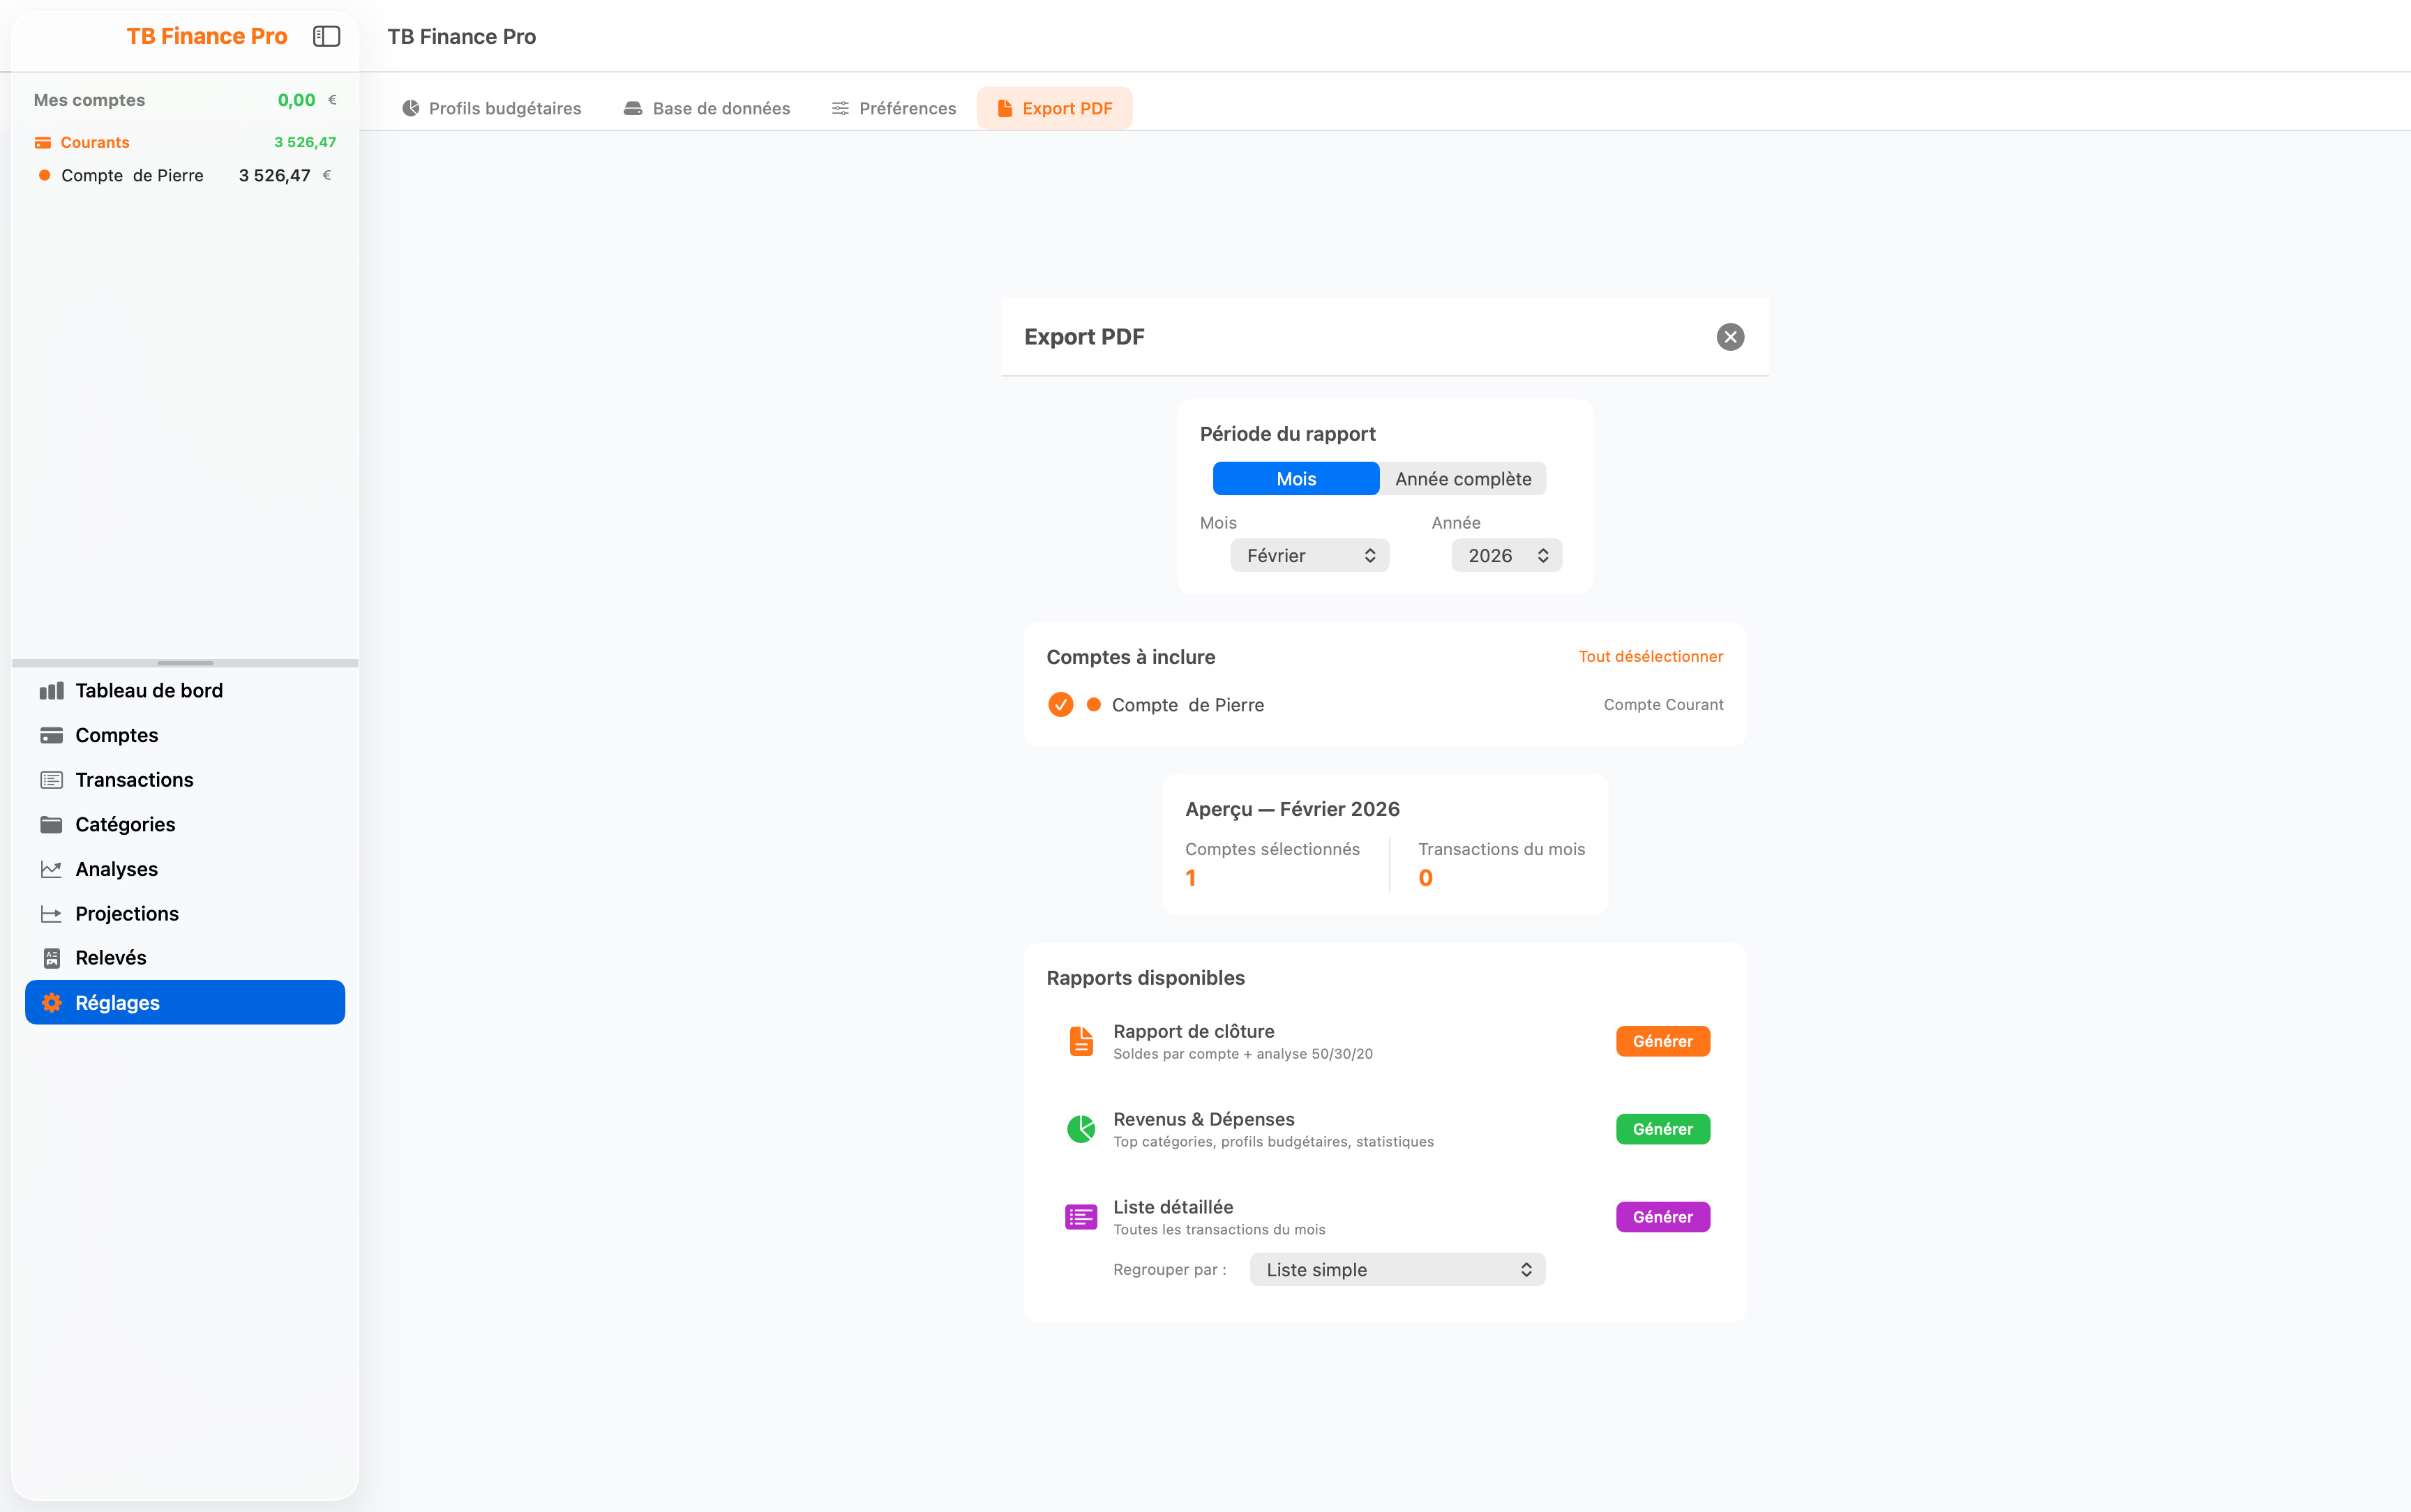Open Analyses via its graph icon
Image resolution: width=2411 pixels, height=1512 pixels.
(x=51, y=869)
